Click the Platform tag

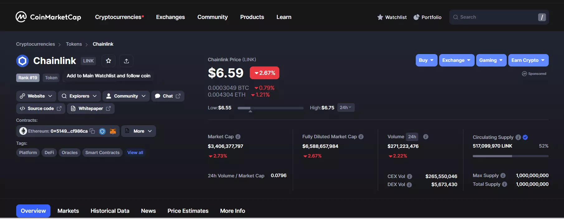(x=28, y=153)
